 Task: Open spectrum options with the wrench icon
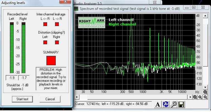173,104
